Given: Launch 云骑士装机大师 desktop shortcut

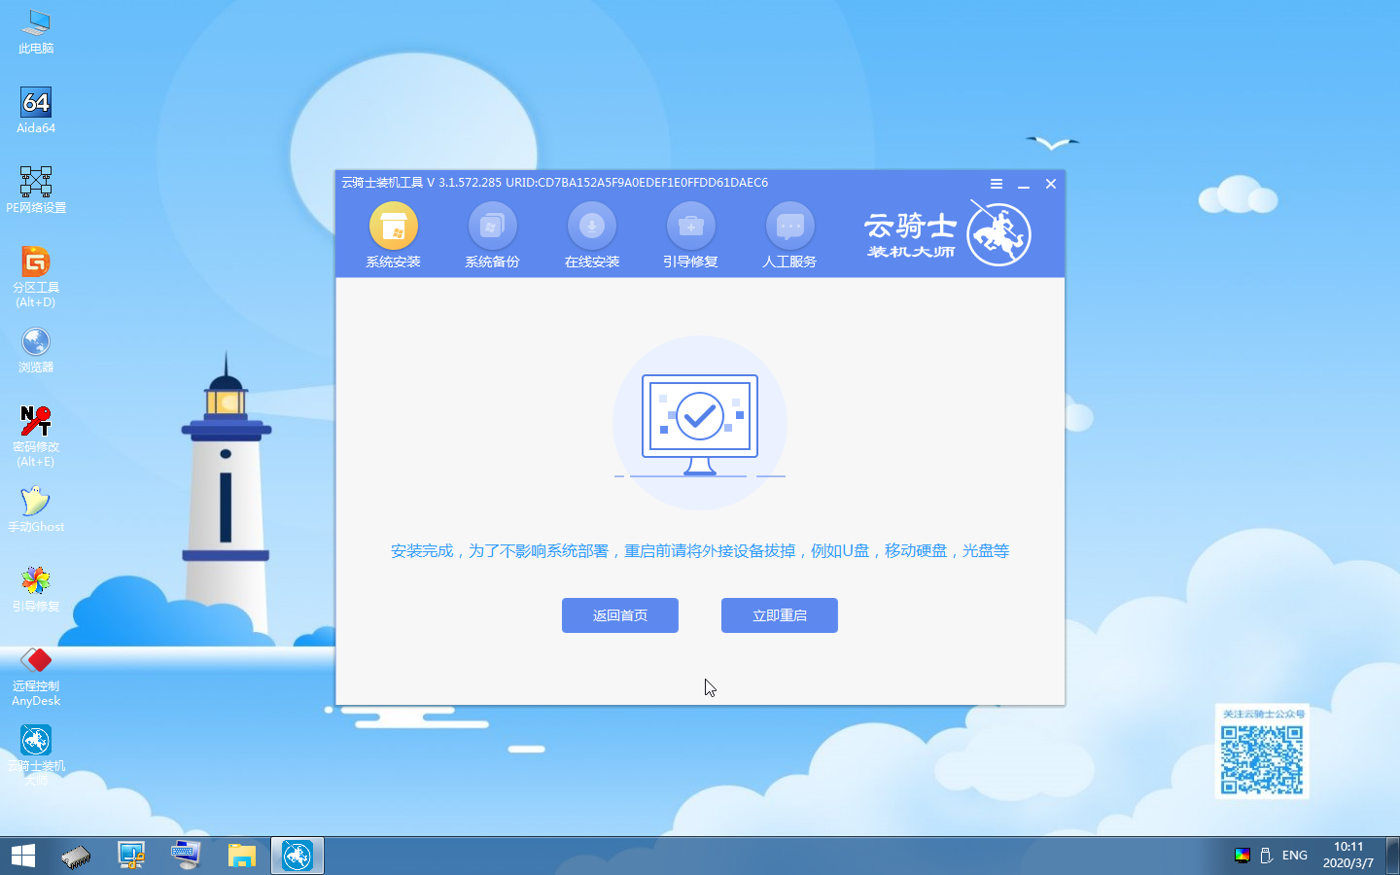Looking at the screenshot, I should [36, 755].
